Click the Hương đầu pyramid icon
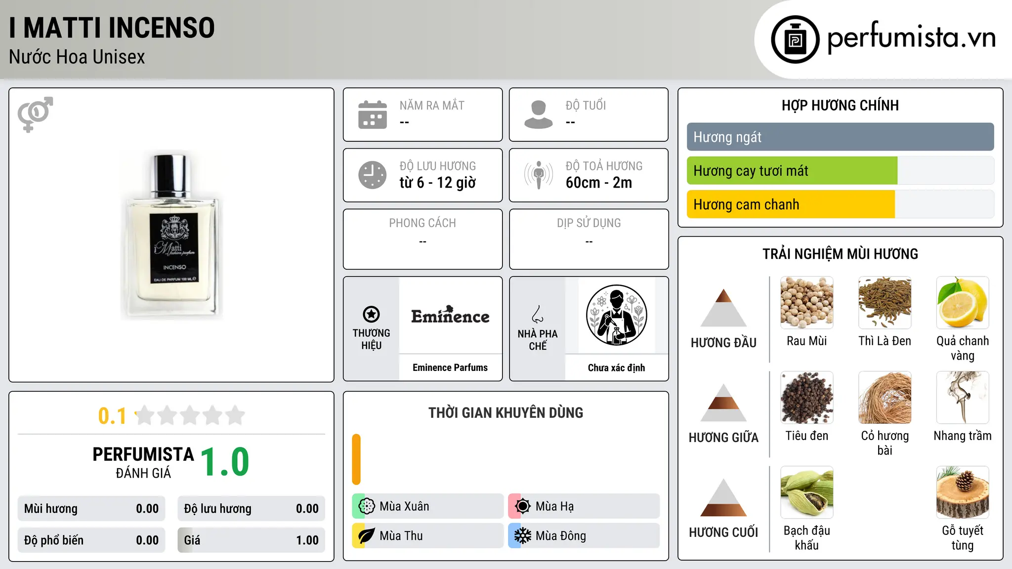The width and height of the screenshot is (1012, 569). click(723, 308)
